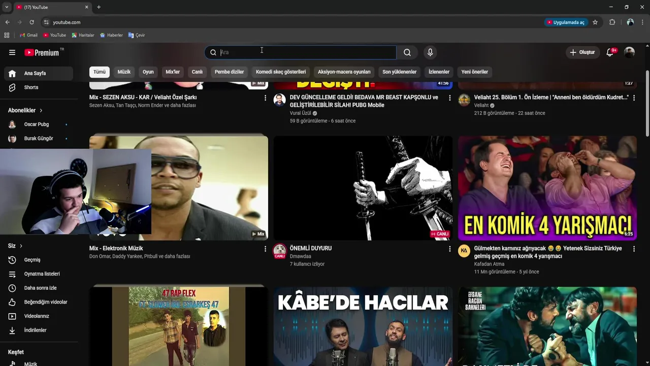Open İndirilenler downloads

point(39,330)
